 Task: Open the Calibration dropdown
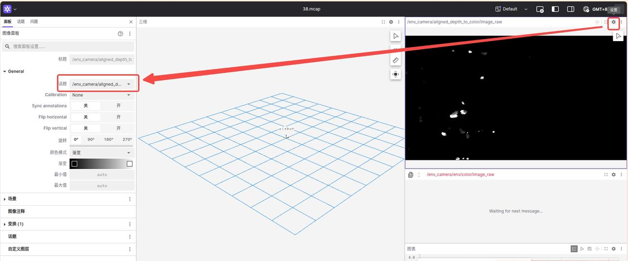(102, 95)
